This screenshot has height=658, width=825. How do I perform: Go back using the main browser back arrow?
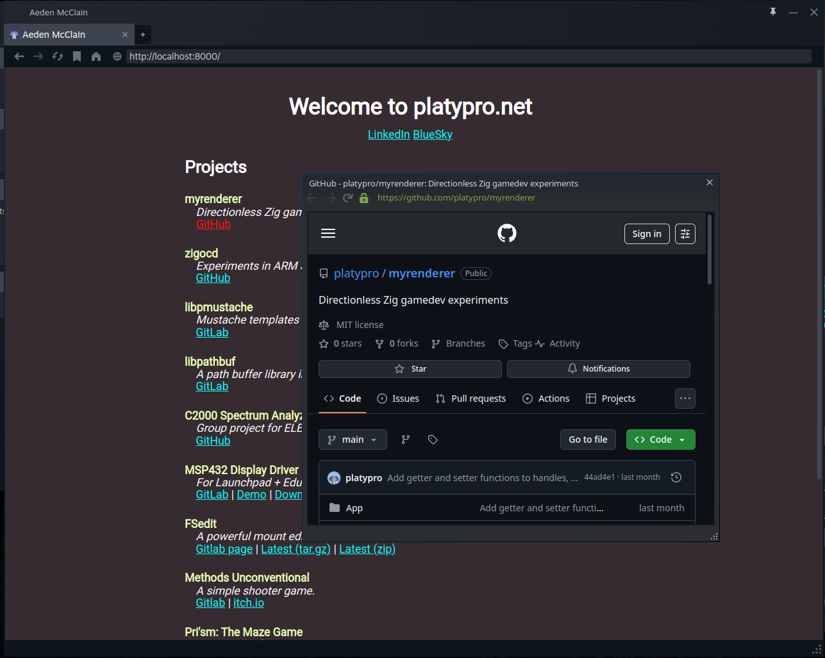tap(19, 56)
